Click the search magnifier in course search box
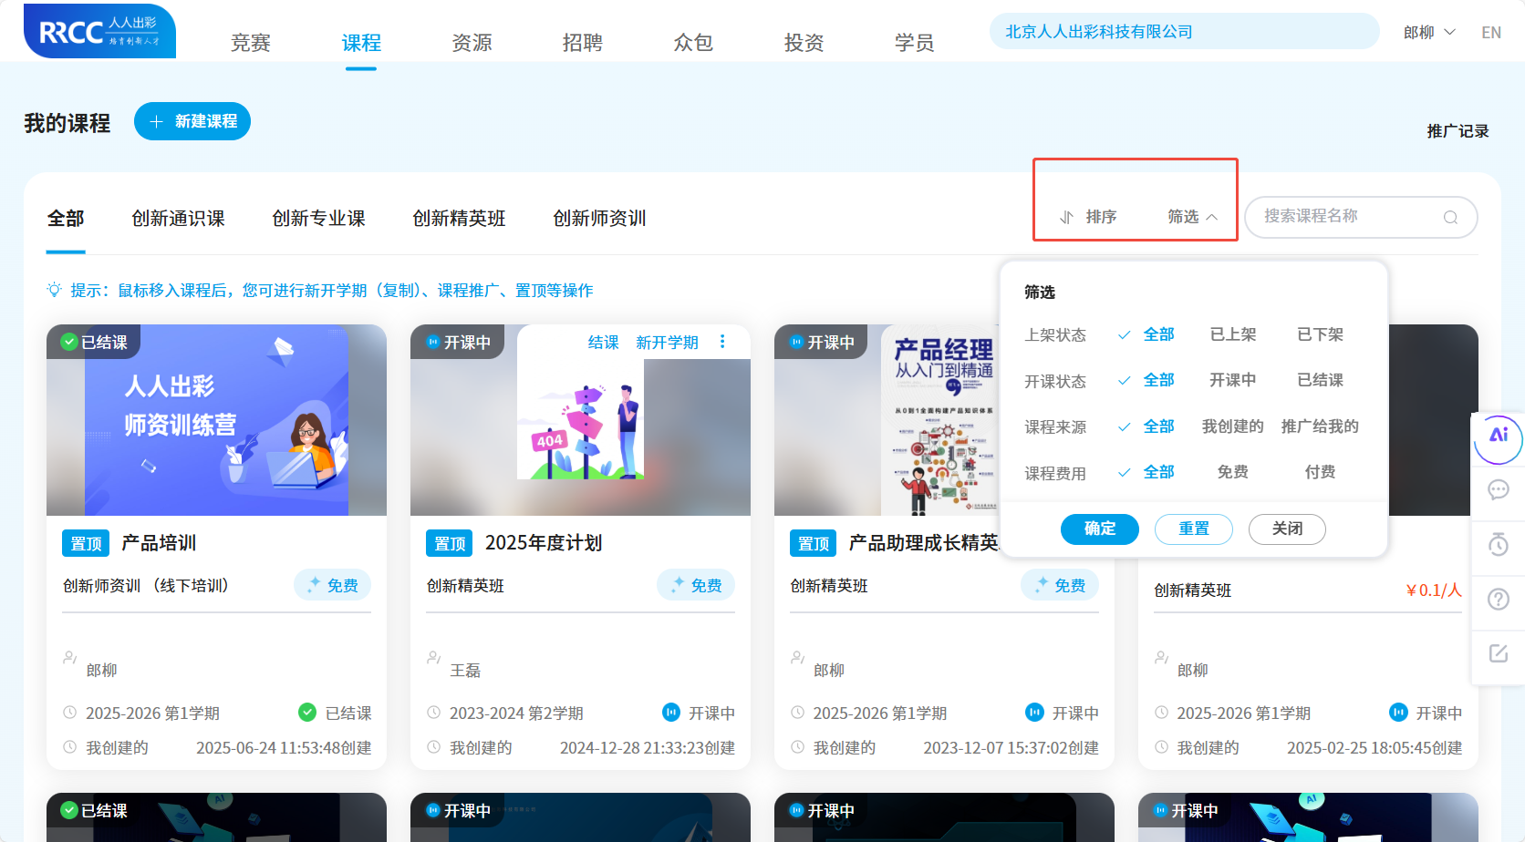Image resolution: width=1525 pixels, height=842 pixels. tap(1450, 217)
